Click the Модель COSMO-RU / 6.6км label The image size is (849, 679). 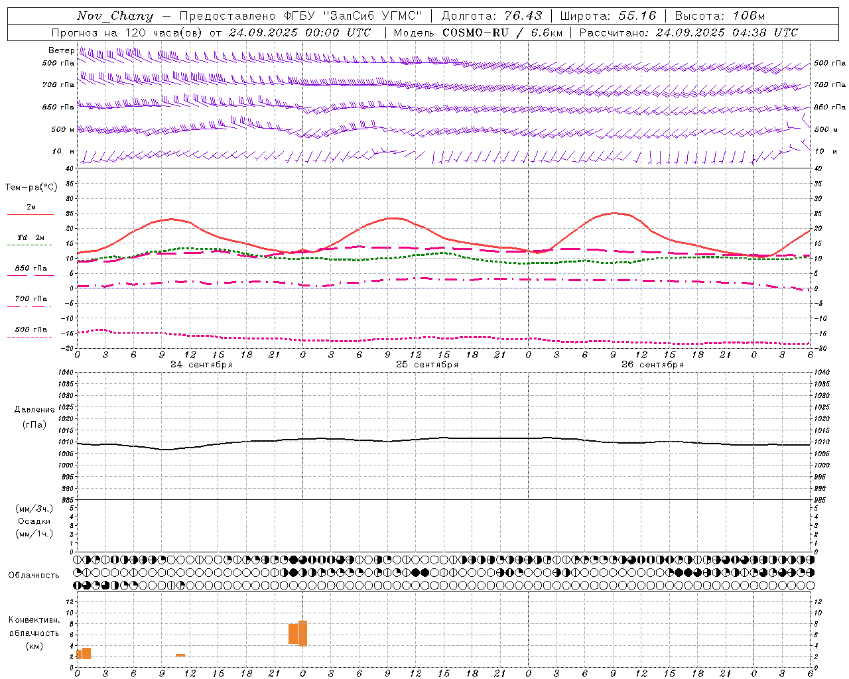(478, 32)
